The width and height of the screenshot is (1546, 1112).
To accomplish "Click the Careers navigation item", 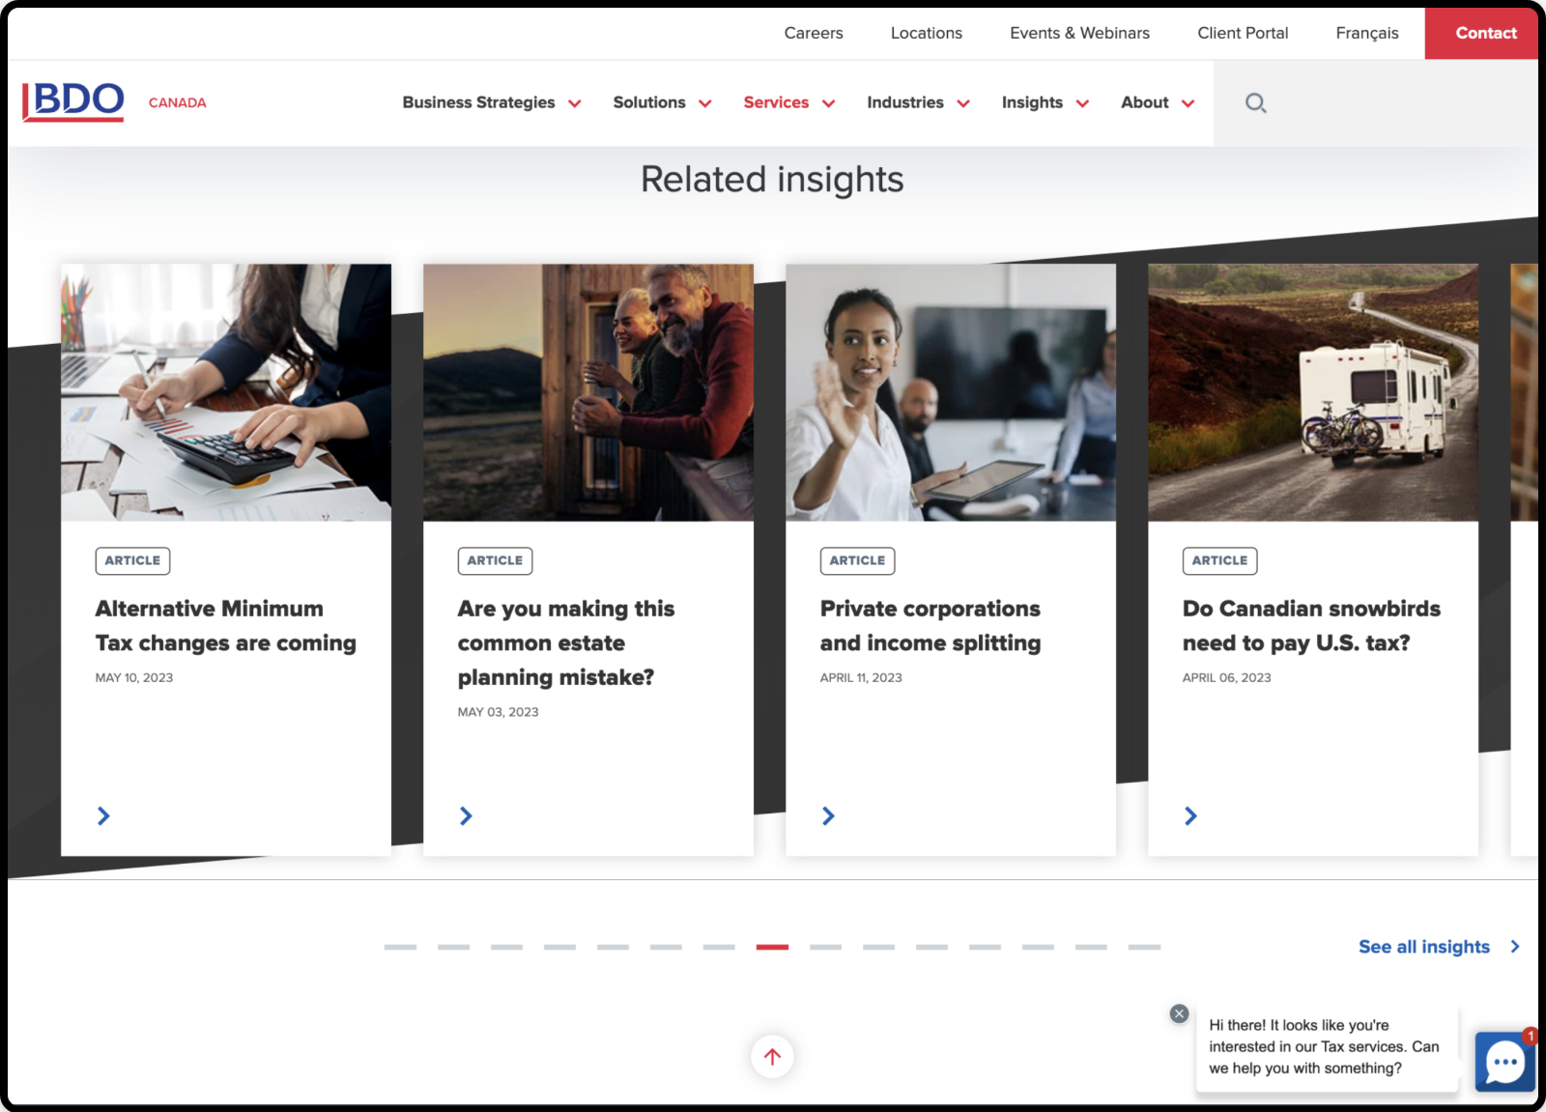I will (814, 33).
